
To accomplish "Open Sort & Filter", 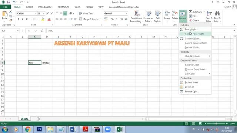I will [x=209, y=17].
